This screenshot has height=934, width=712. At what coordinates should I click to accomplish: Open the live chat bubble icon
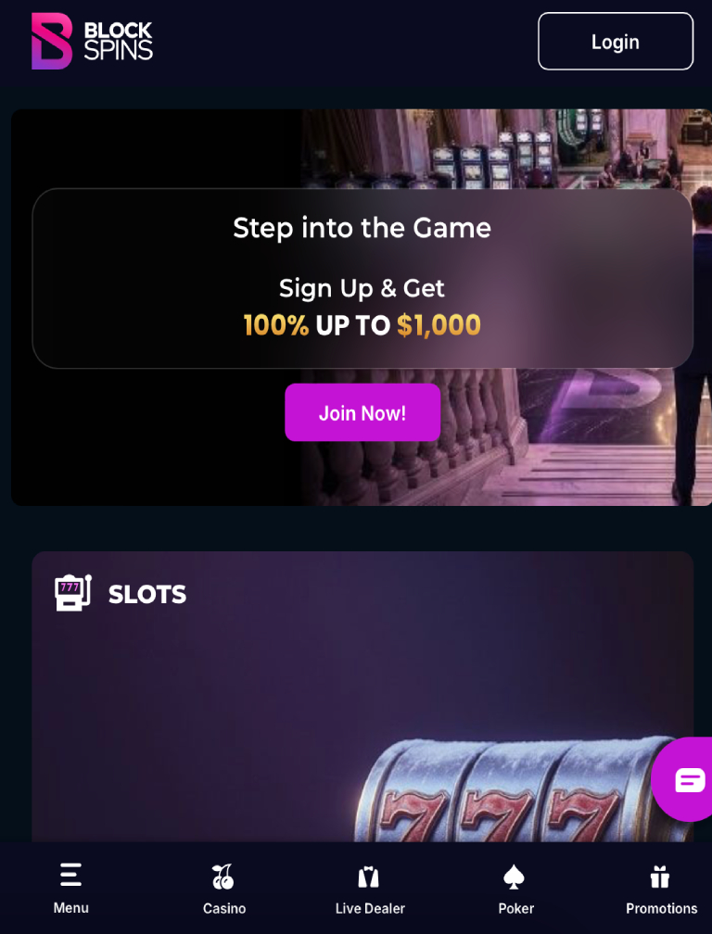tap(690, 779)
